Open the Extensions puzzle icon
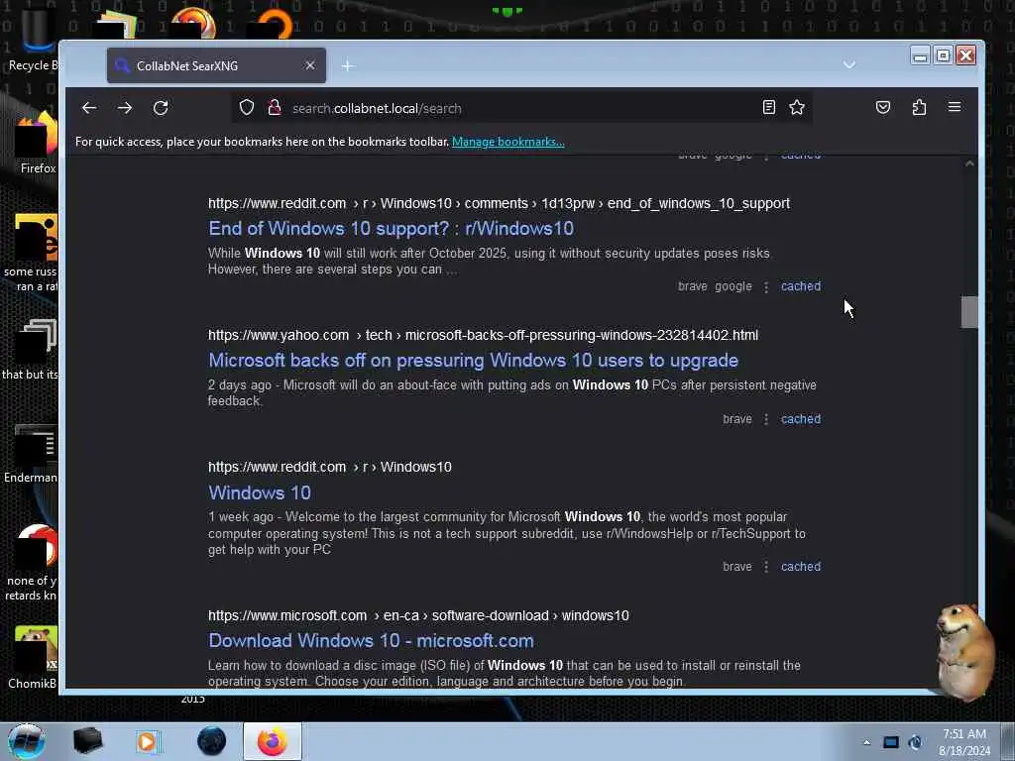Screen dimensions: 1015x761 click(919, 107)
